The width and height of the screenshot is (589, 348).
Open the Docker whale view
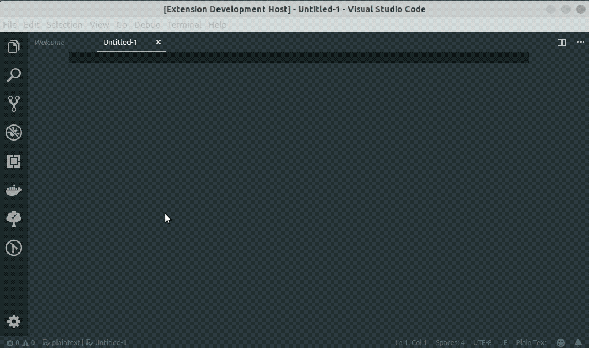(x=13, y=190)
